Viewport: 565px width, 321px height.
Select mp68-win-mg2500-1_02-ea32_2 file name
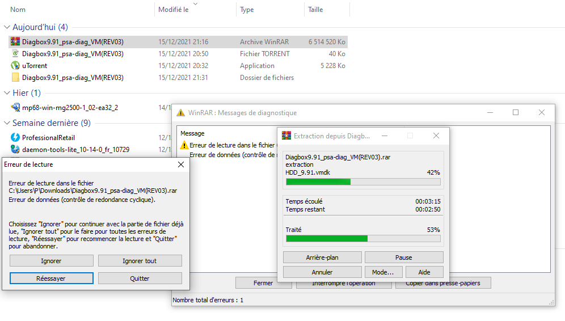70,107
